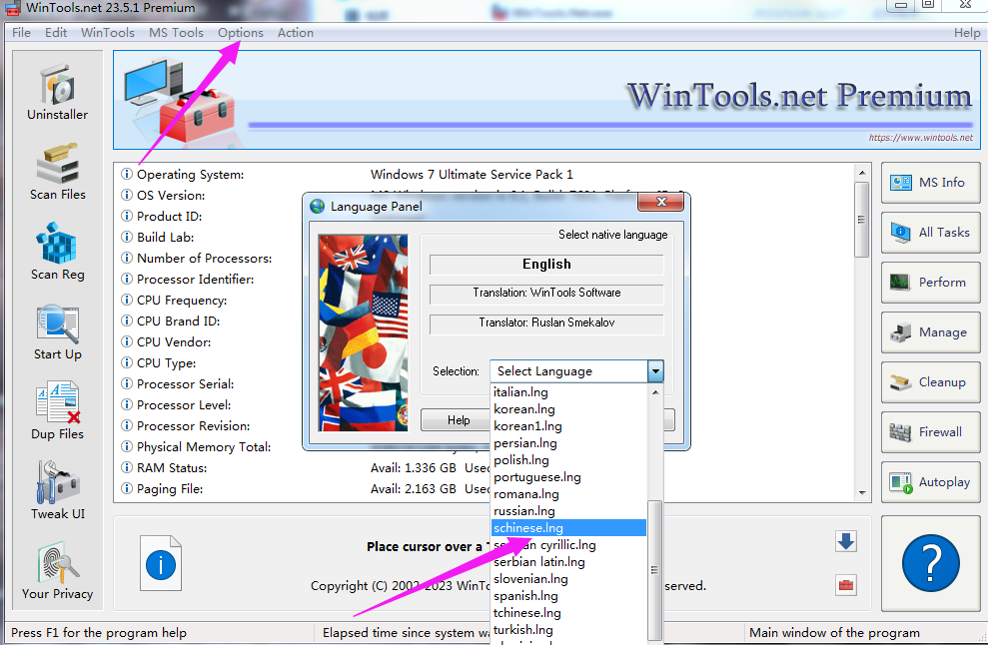Open the Uninstaller tool
The image size is (988, 645).
[x=57, y=90]
